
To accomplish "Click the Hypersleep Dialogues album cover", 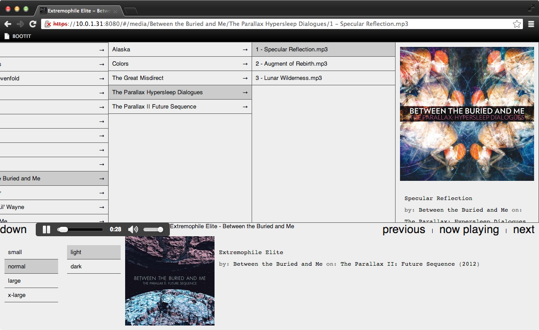I will tap(467, 114).
